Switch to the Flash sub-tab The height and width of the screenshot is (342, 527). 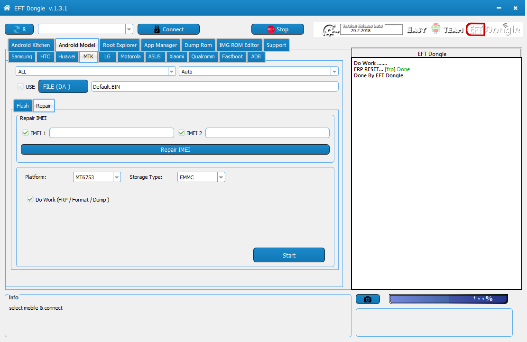23,105
